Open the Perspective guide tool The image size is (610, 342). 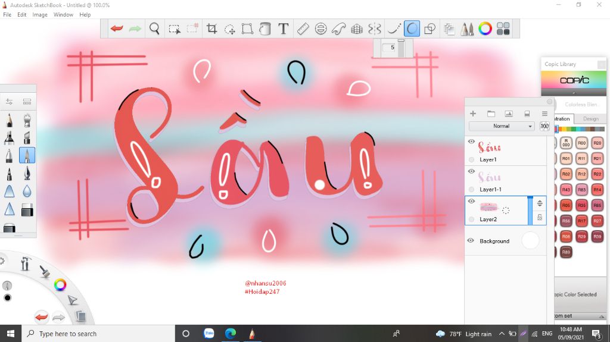(x=357, y=29)
